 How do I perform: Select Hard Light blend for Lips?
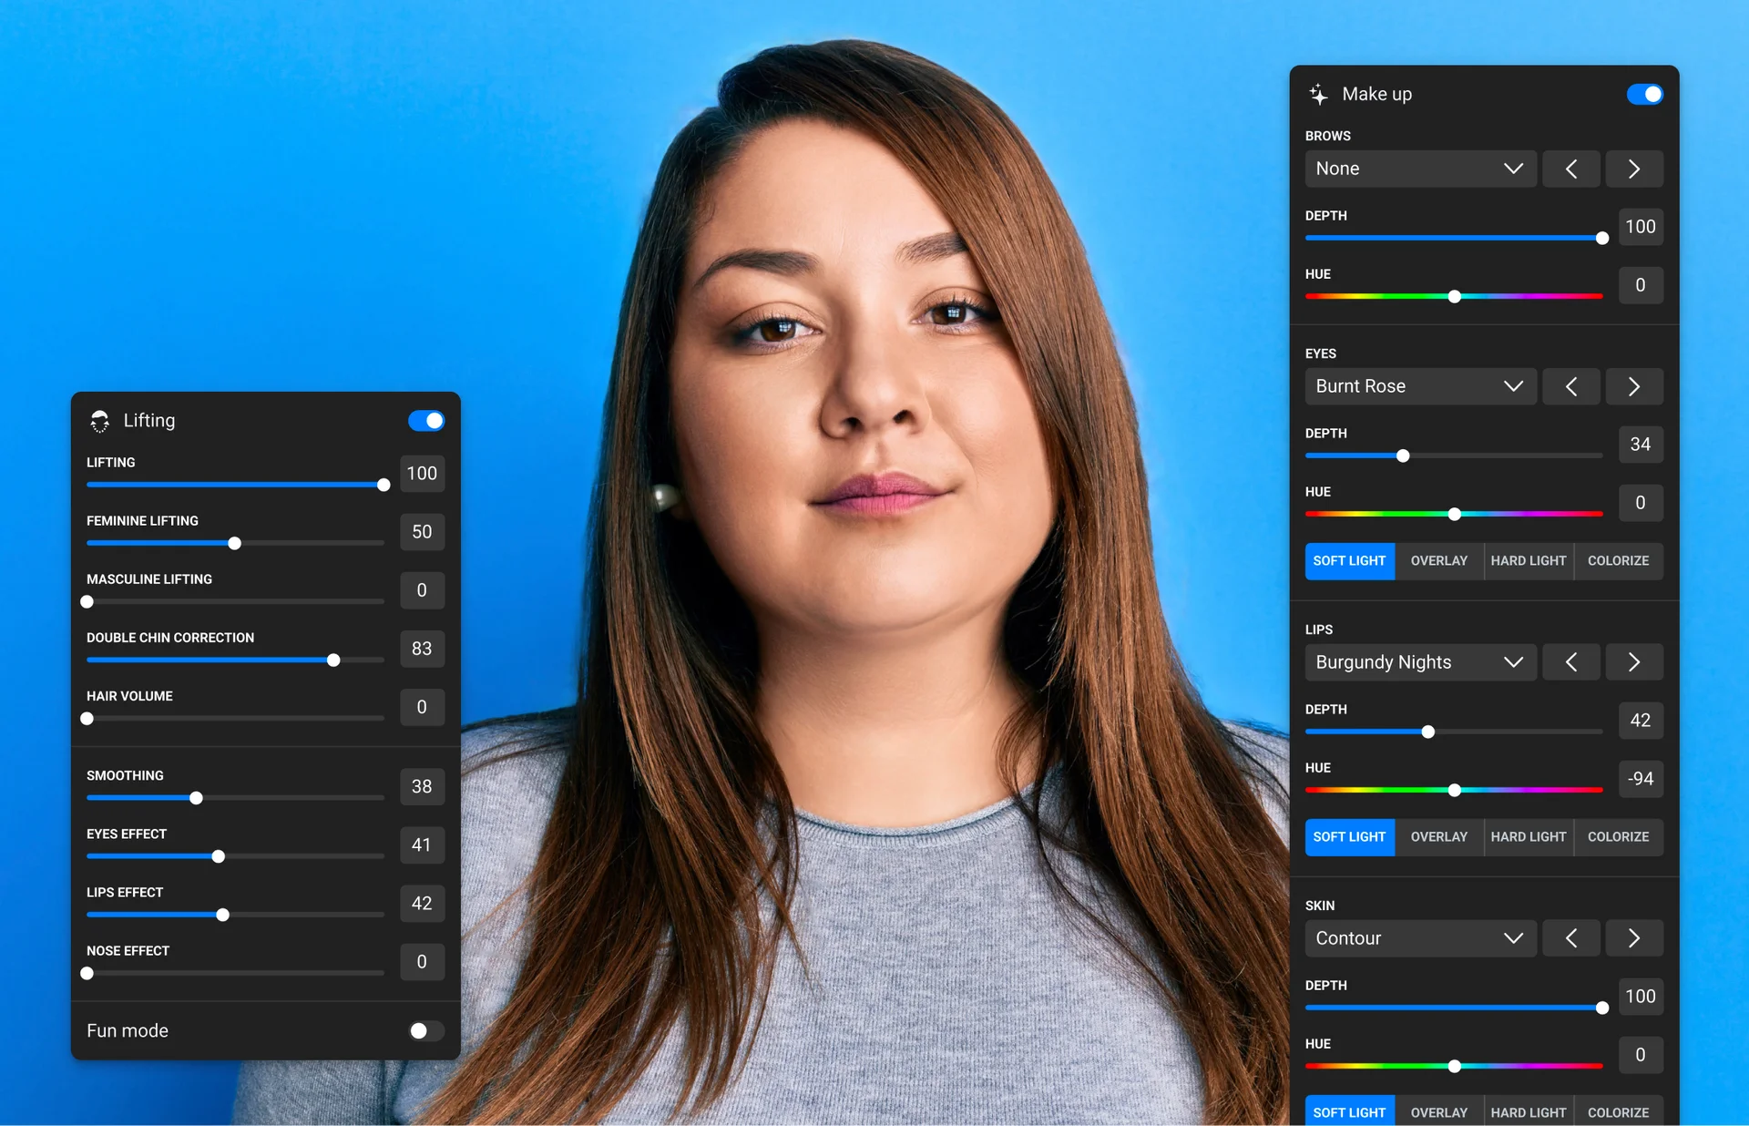pos(1529,837)
